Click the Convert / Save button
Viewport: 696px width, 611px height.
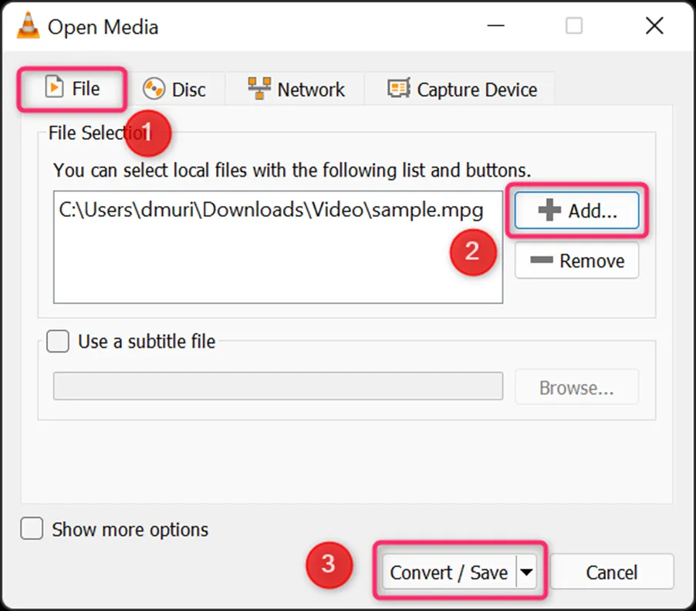pos(449,572)
